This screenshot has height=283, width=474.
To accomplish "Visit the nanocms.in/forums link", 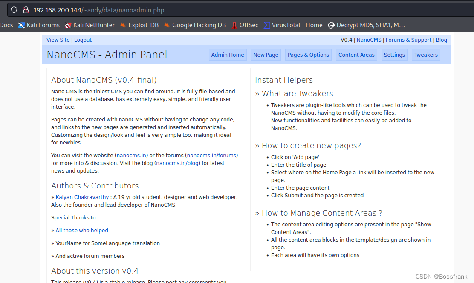I will click(x=211, y=156).
